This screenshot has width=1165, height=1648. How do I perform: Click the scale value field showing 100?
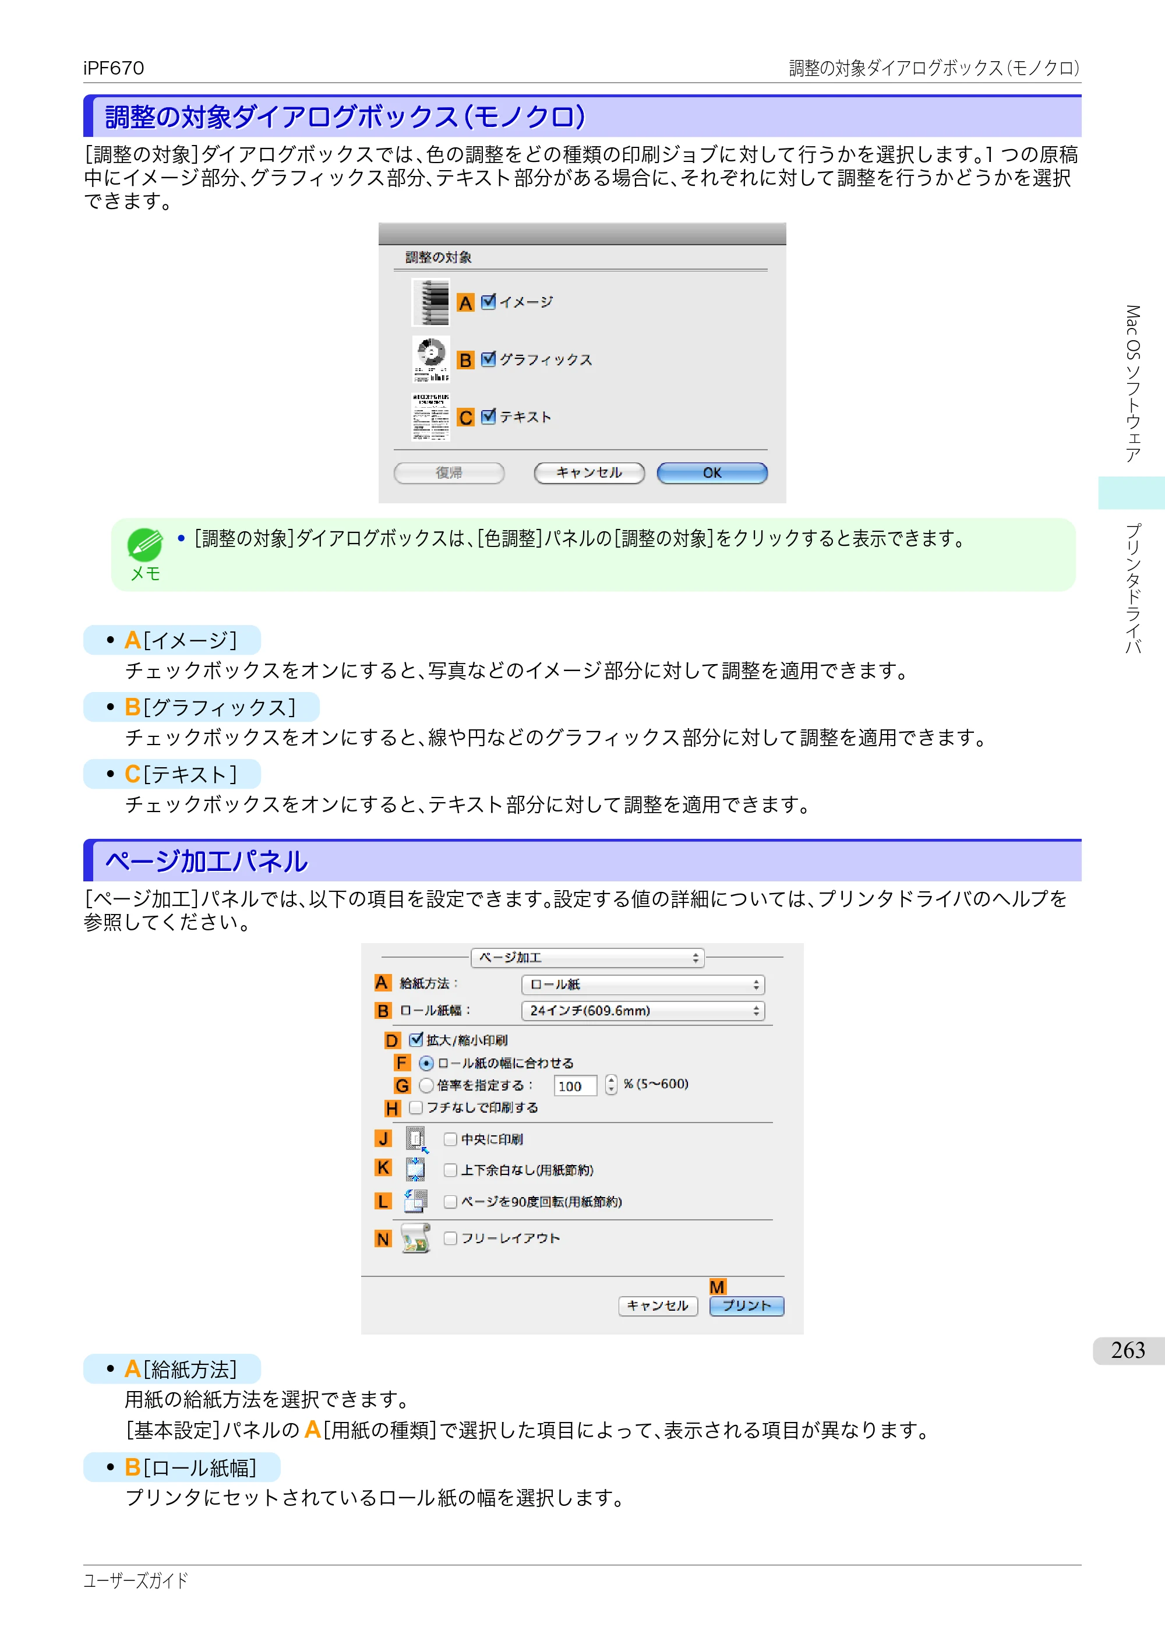[576, 1086]
